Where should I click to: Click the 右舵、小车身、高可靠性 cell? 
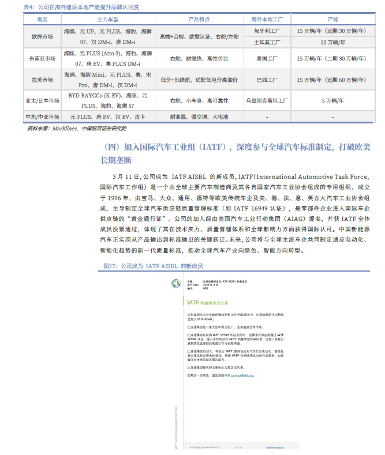[199, 101]
